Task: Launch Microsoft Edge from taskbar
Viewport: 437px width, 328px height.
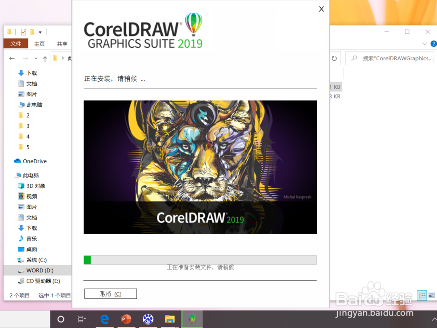Action: [x=104, y=319]
